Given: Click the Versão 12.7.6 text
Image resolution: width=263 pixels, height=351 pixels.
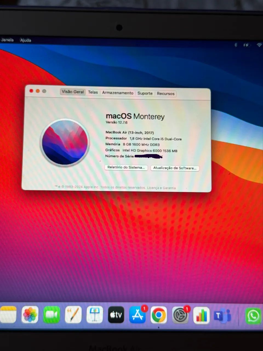Looking at the screenshot, I should pyautogui.click(x=117, y=122).
